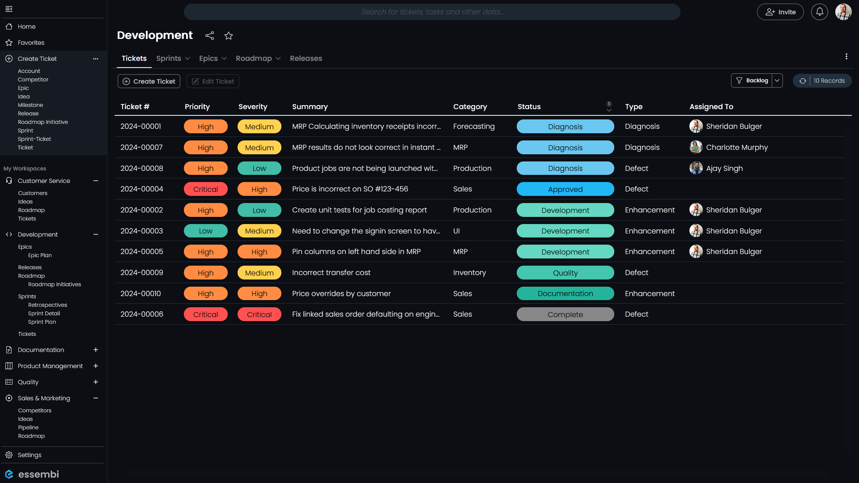Click the refresh records icon
The image size is (859, 483).
(x=803, y=81)
